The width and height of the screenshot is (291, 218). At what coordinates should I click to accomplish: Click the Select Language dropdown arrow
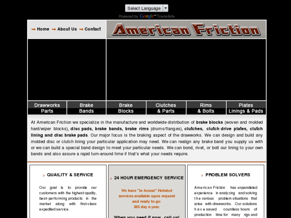pos(166,8)
